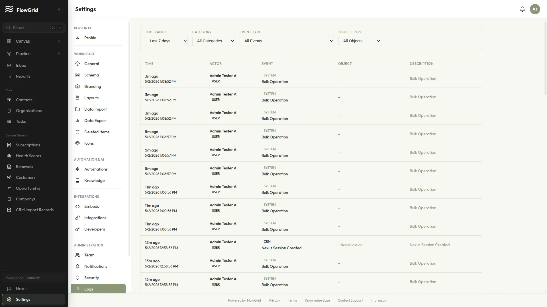Open Developers key icon

click(x=77, y=229)
